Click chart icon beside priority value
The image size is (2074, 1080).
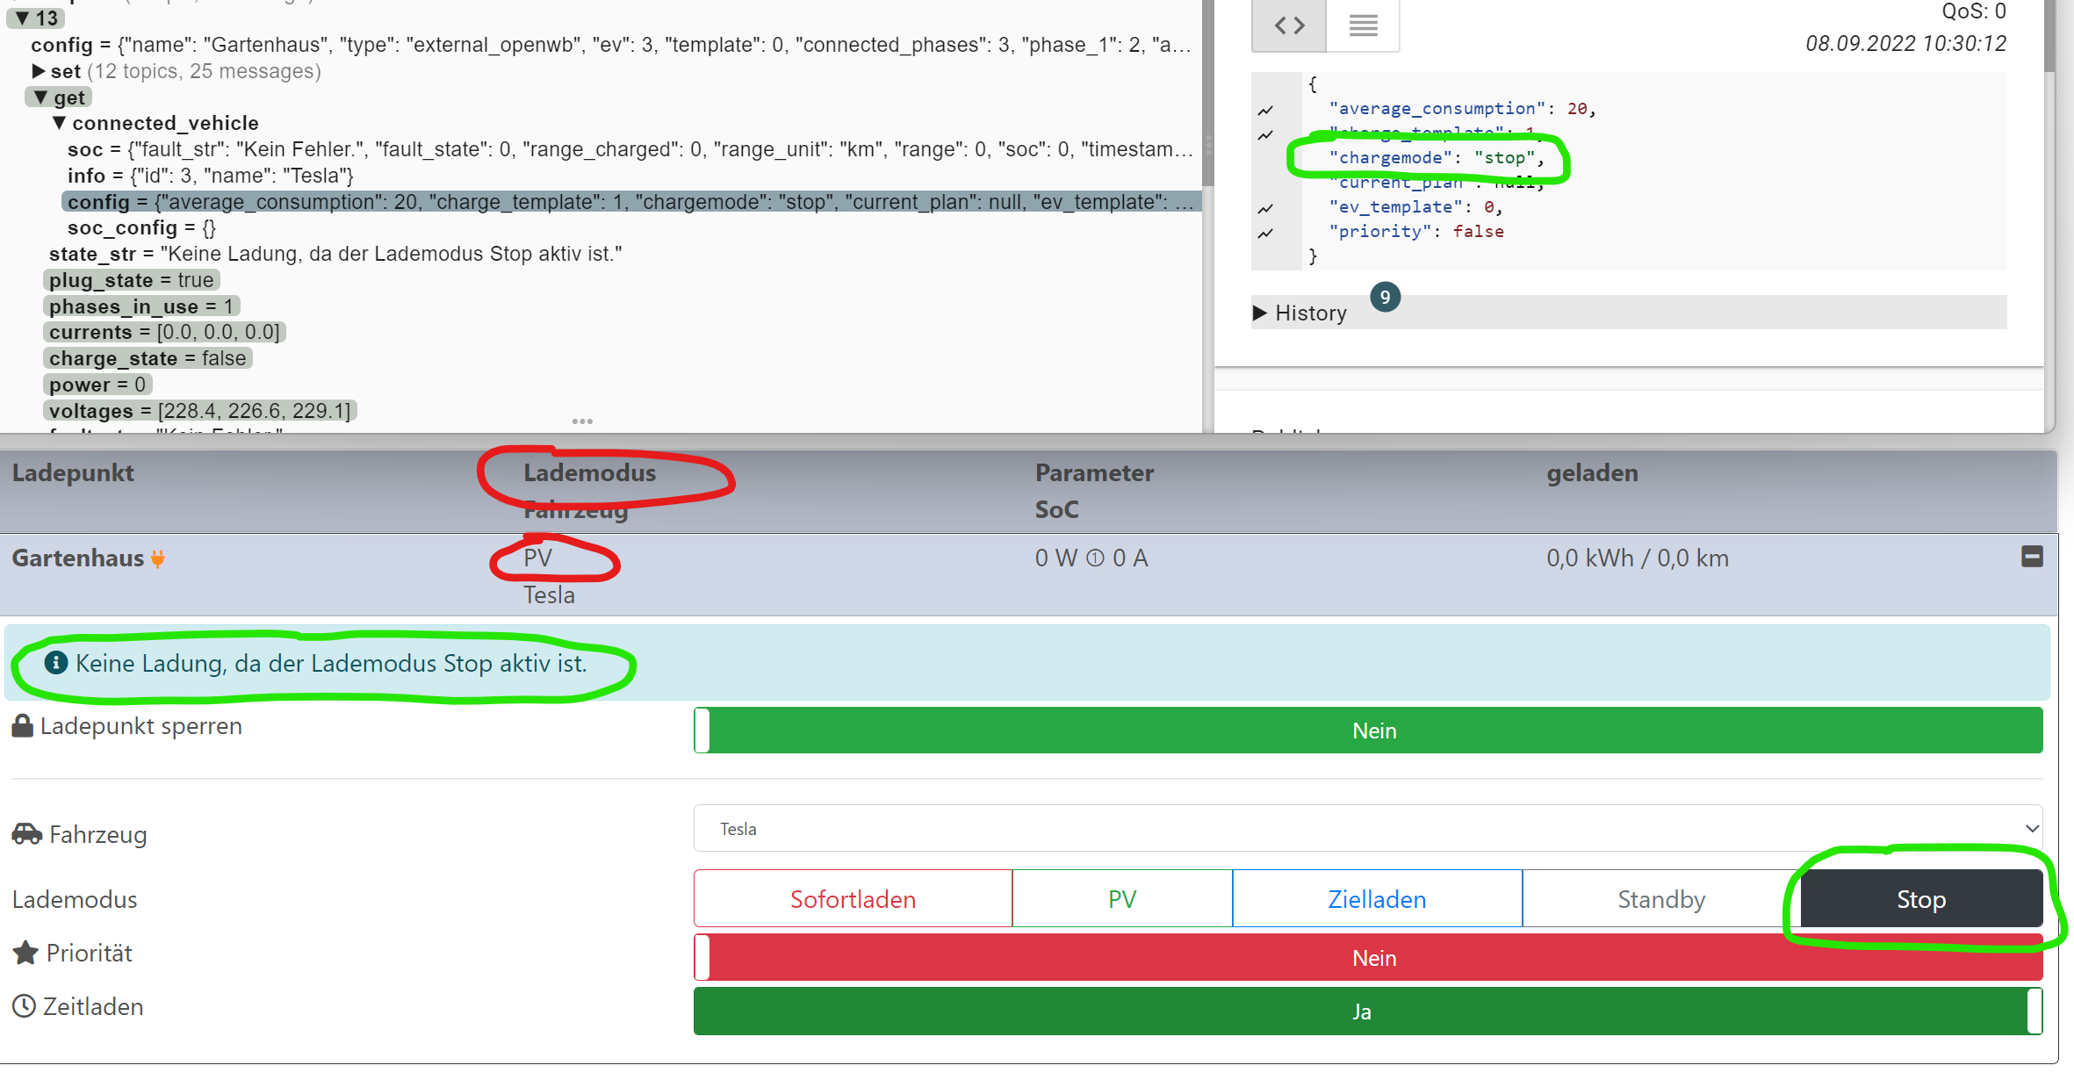(x=1265, y=233)
